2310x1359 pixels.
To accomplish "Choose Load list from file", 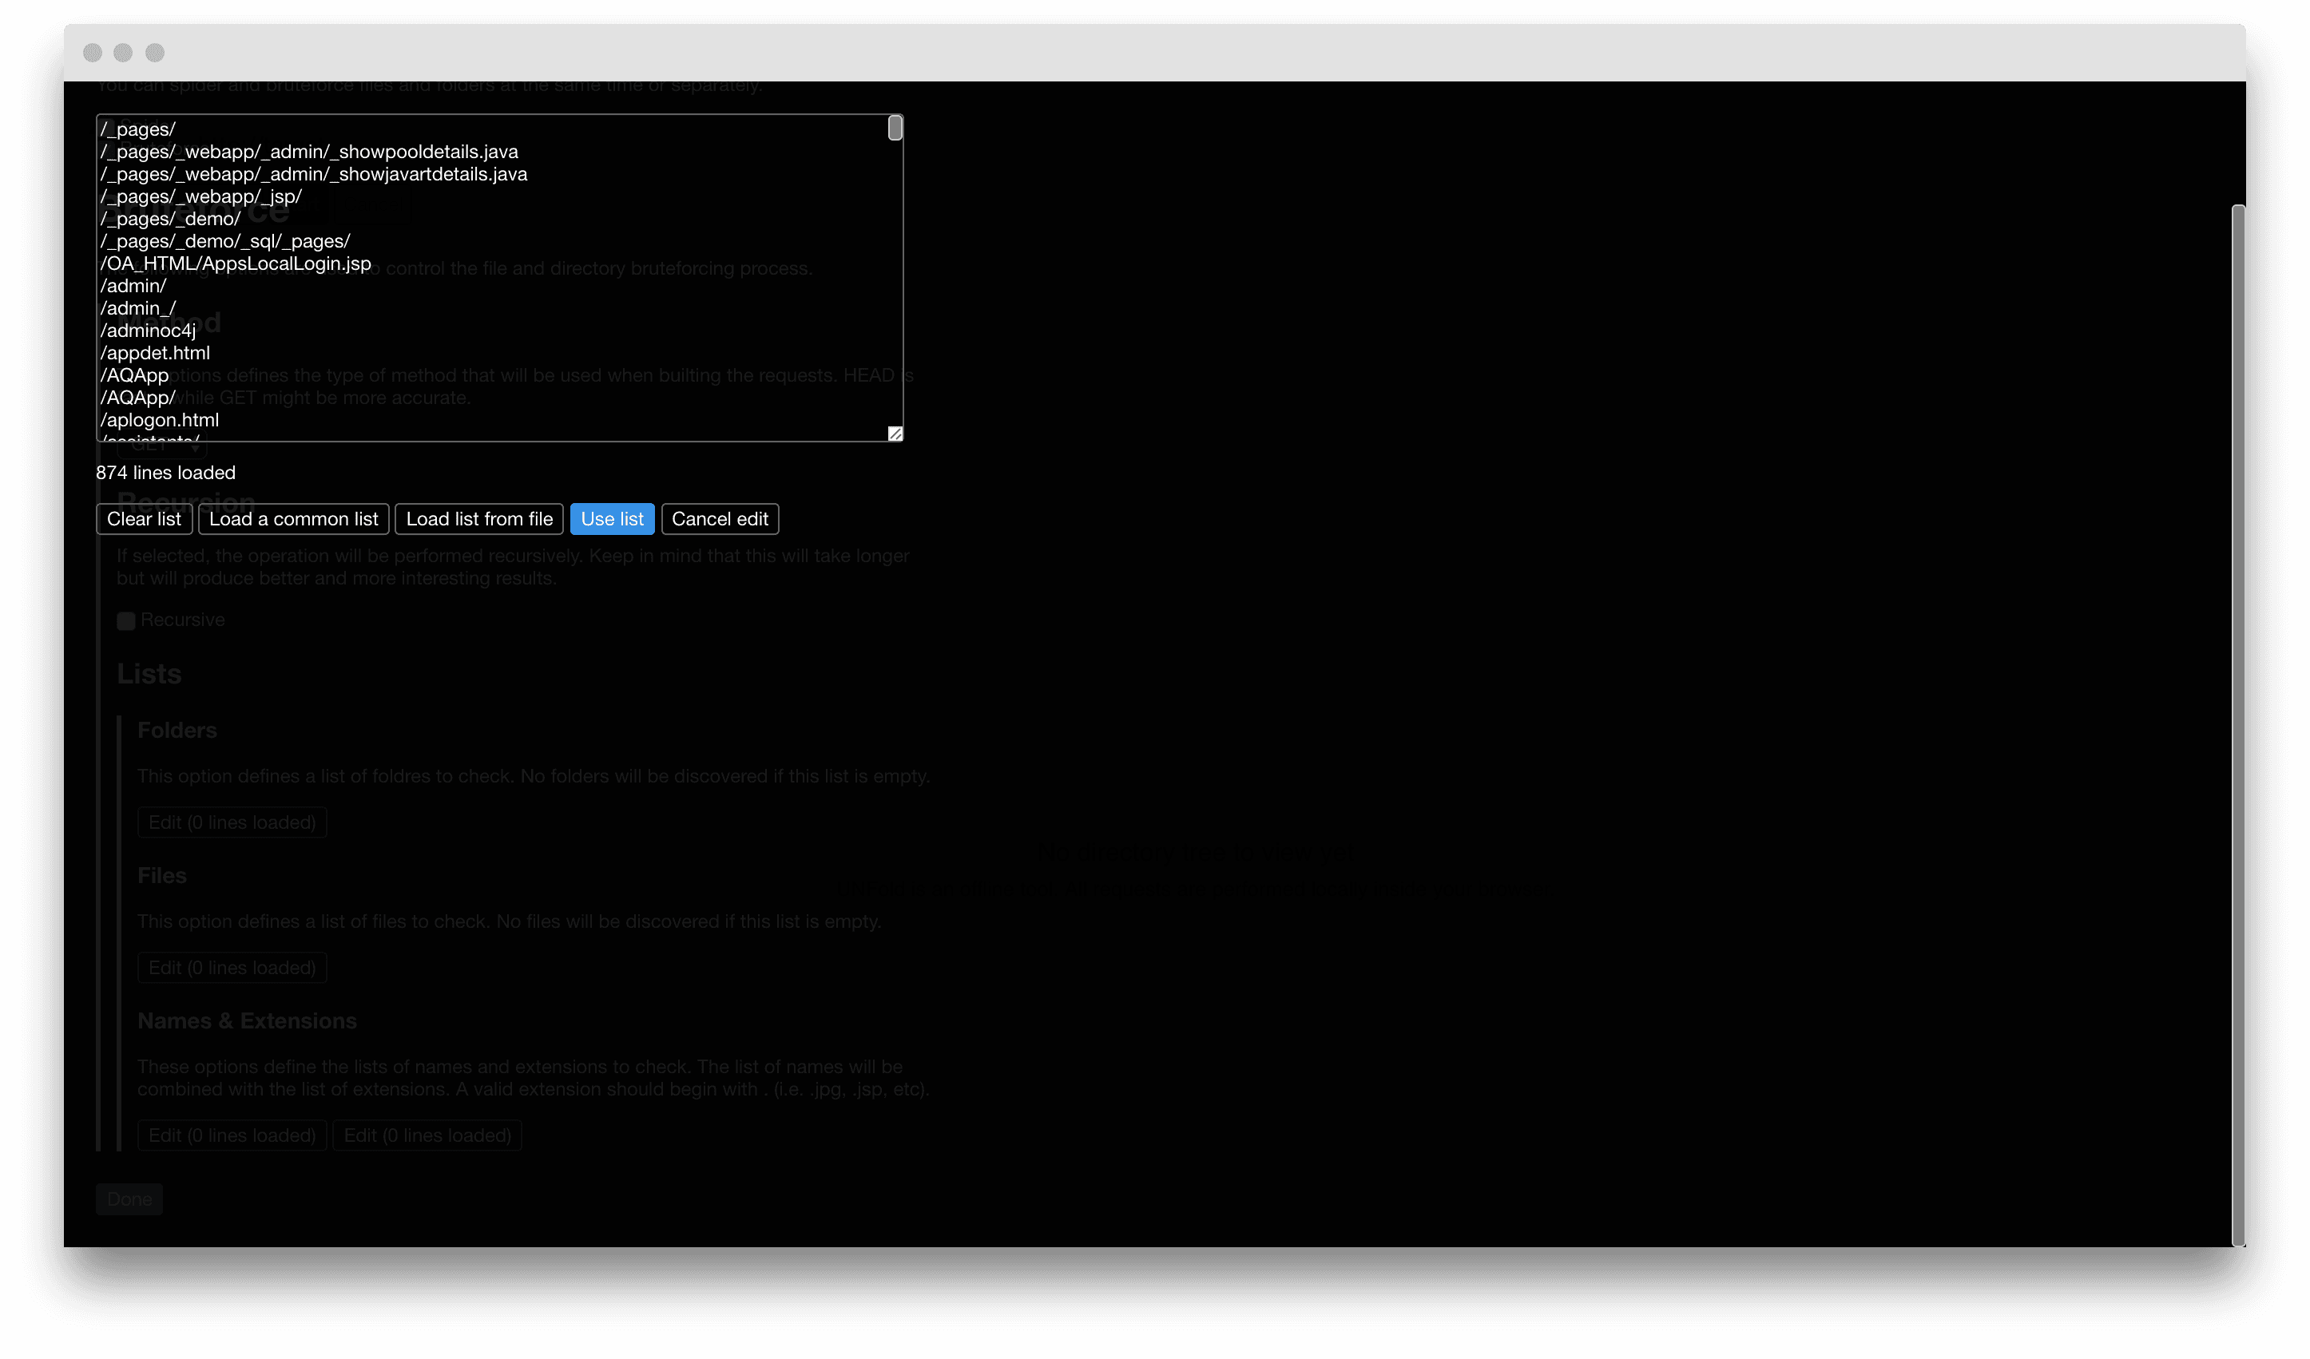I will [479, 519].
